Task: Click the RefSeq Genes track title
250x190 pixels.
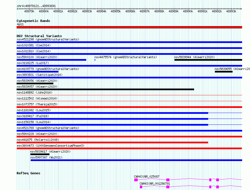Action: (28, 173)
